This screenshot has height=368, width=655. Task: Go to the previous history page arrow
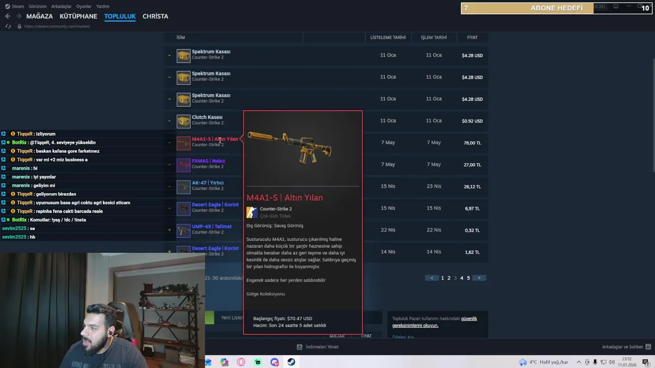432,278
